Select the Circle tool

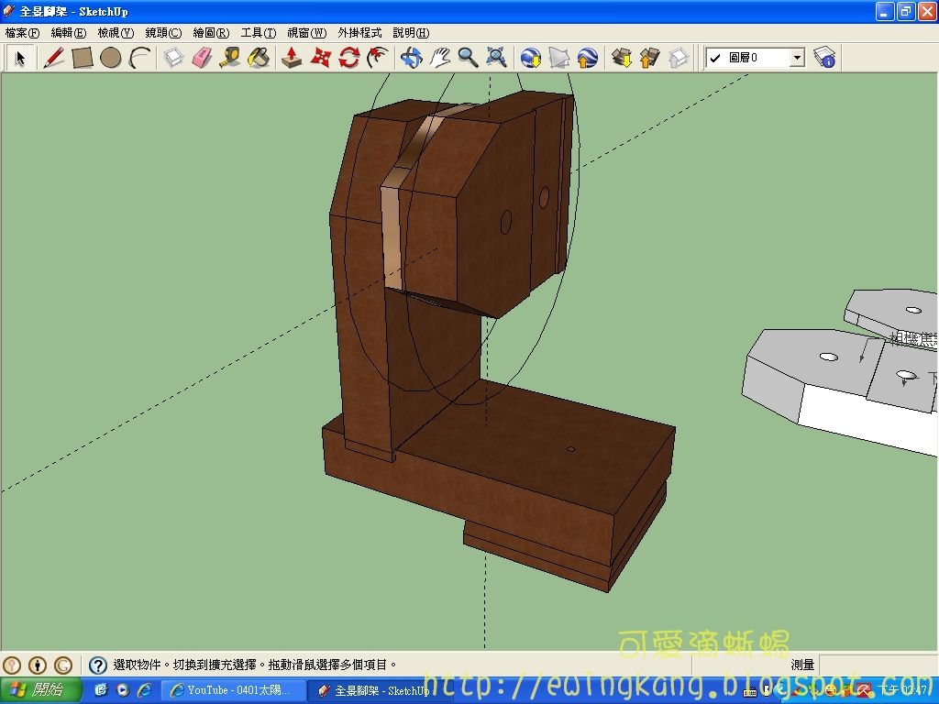(111, 58)
